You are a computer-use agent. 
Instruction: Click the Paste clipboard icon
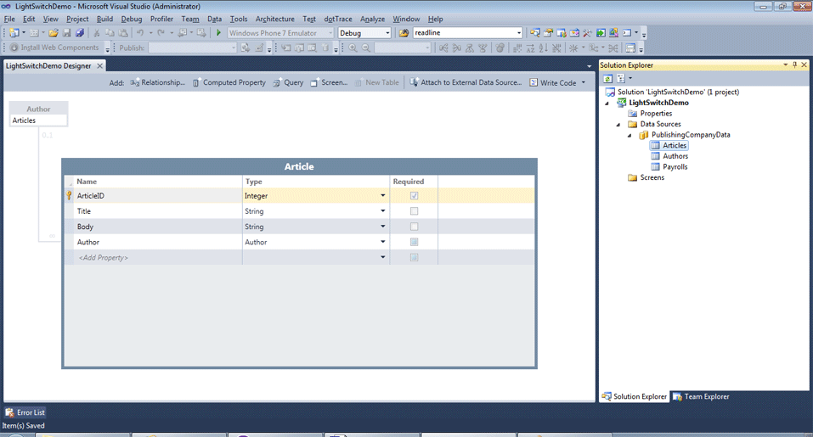coord(123,32)
